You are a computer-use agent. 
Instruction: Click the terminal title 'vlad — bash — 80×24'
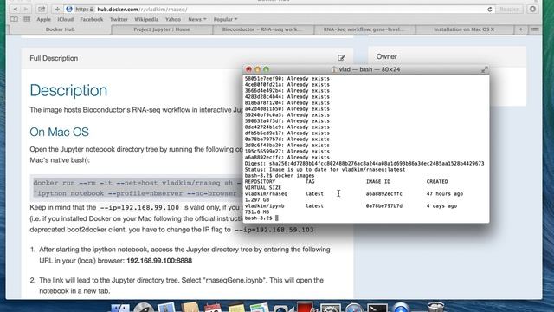[x=370, y=69]
